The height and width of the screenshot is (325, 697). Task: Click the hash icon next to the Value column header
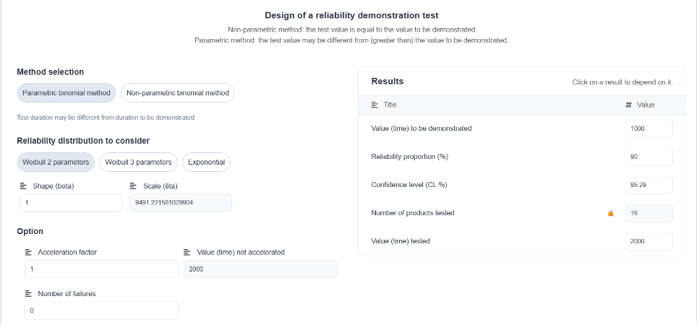[628, 105]
